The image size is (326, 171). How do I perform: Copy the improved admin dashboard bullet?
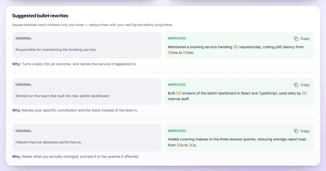click(x=302, y=85)
